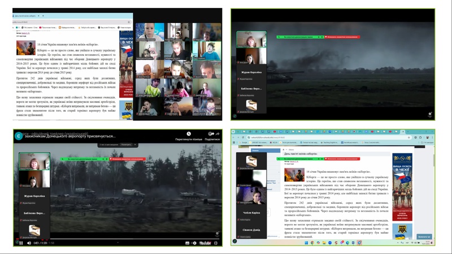Click green screen-sharing bar in bottom-left screenshot
The height and width of the screenshot is (254, 452).
coord(84,159)
